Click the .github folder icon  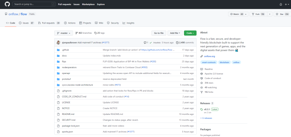(x=58, y=50)
